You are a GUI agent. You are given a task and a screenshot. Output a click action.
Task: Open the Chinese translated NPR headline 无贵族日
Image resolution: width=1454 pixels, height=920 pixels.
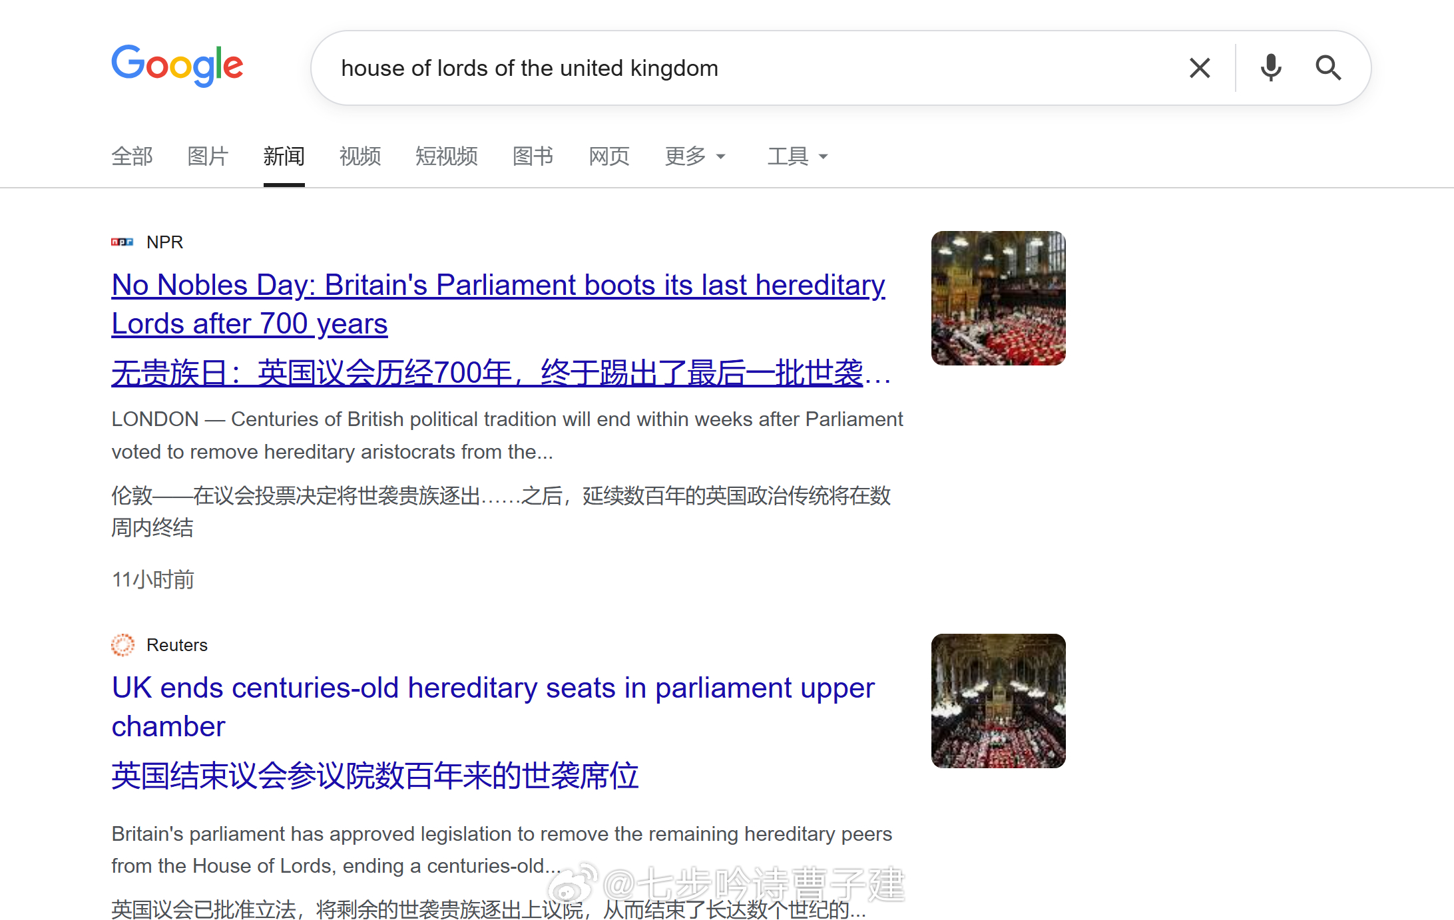coord(501,373)
